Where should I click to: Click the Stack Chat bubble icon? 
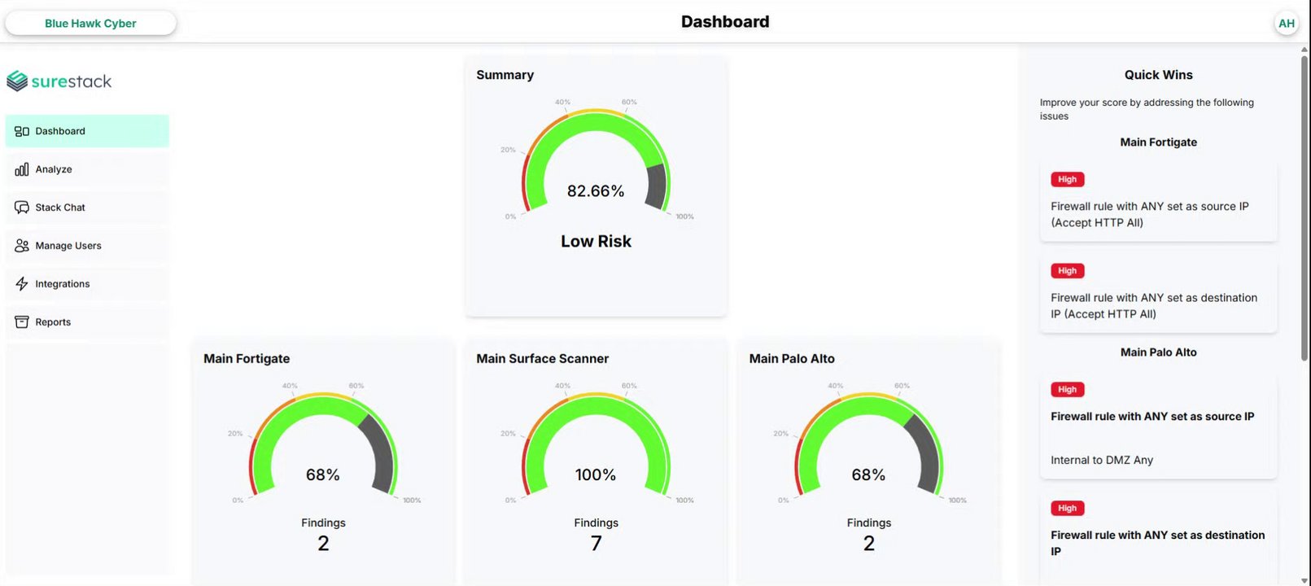click(22, 208)
